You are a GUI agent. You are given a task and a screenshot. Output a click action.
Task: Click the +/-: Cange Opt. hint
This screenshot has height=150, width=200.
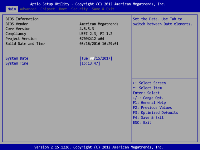point(148,98)
